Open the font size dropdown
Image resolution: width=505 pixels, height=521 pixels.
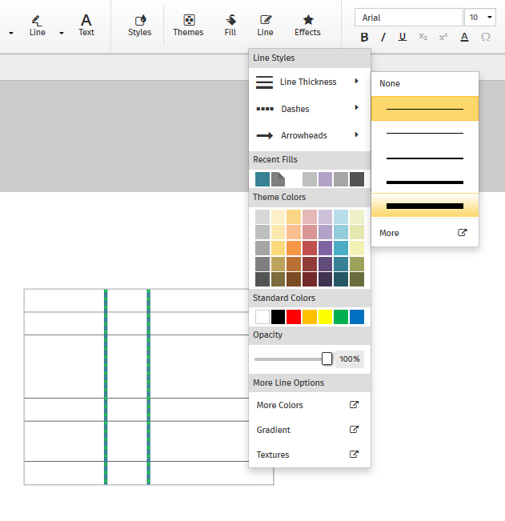480,17
